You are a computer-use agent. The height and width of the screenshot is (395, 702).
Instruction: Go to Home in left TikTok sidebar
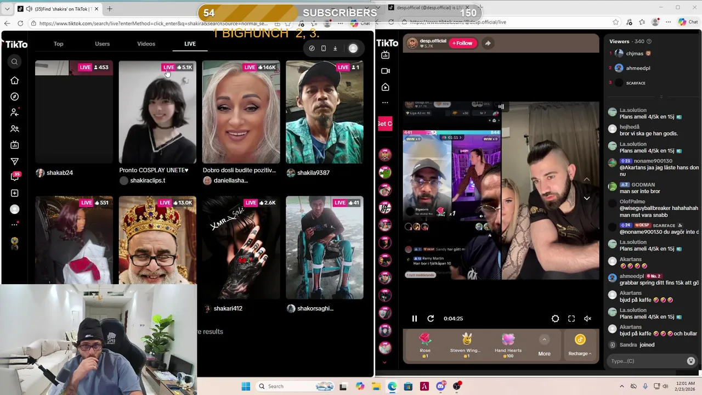(15, 81)
